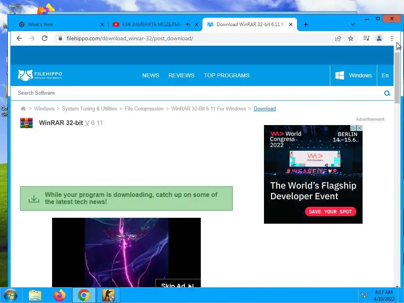Mute the YouTube tab speaker icon
Image resolution: width=404 pixels, height=303 pixels.
(x=188, y=24)
